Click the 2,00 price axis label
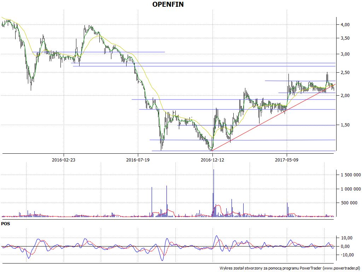Viewport: 362px width, 272px height. [x=345, y=96]
